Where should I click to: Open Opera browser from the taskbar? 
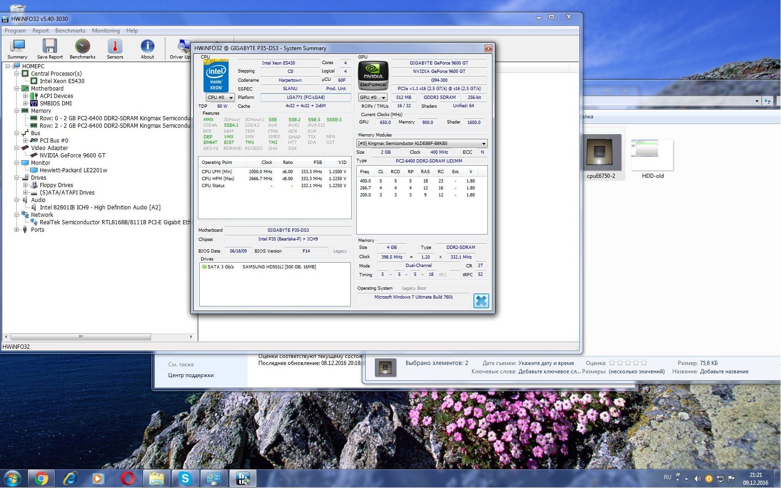tap(127, 478)
